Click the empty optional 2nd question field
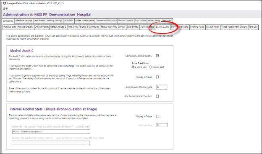 (51, 143)
